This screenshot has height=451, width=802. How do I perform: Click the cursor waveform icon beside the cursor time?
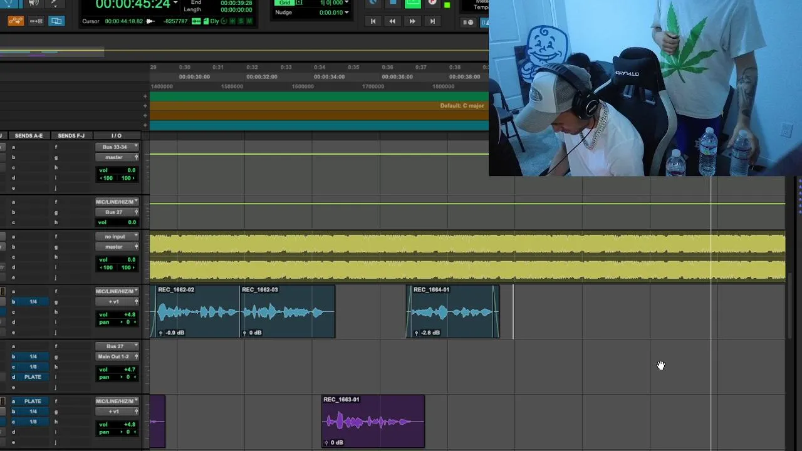point(150,21)
